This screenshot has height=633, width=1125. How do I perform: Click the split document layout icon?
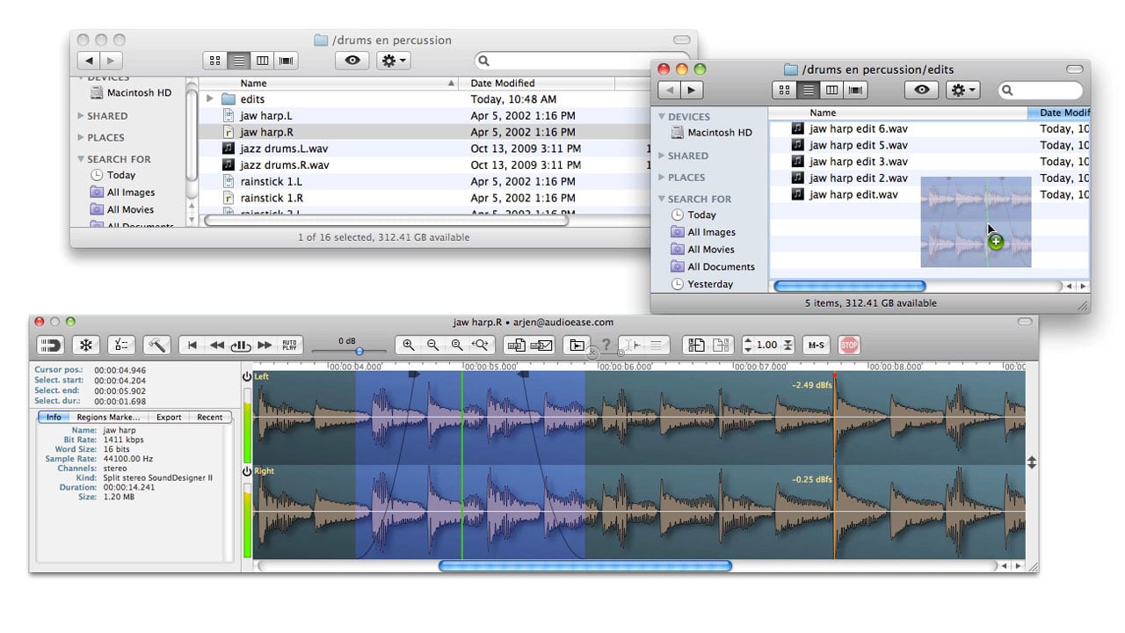tap(696, 346)
